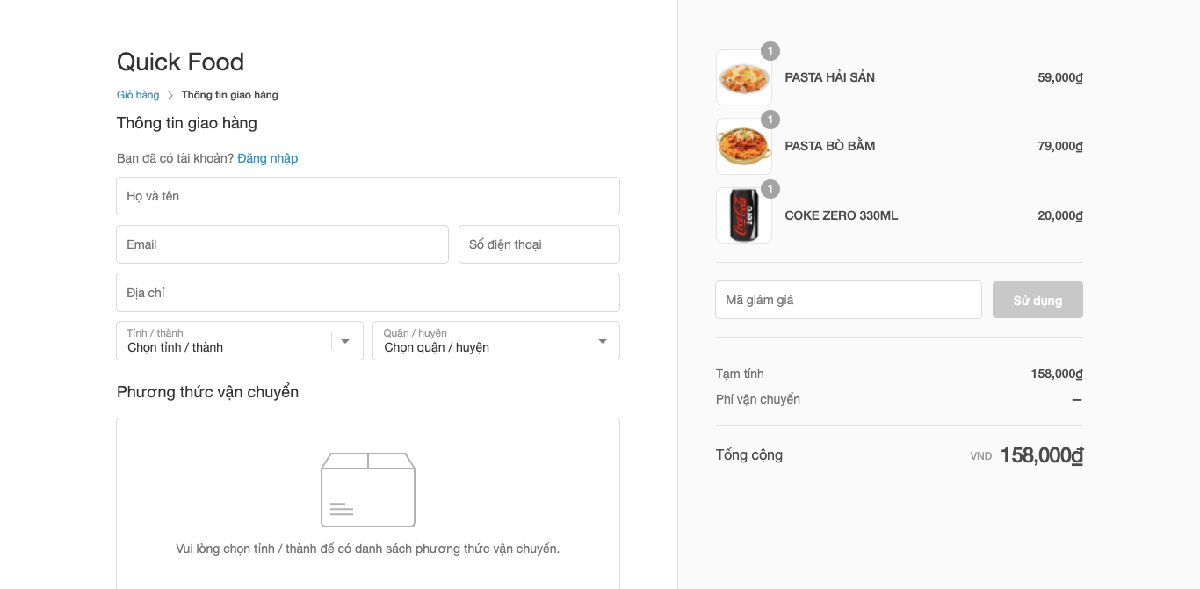Click Thông tin giao hàng breadcrumb item
This screenshot has height=589, width=1200.
point(230,95)
